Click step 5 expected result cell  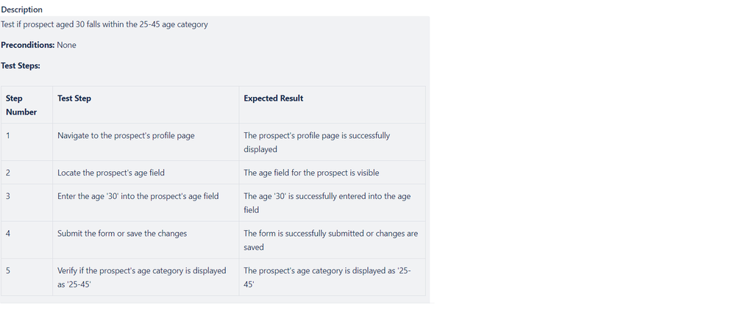[333, 278]
